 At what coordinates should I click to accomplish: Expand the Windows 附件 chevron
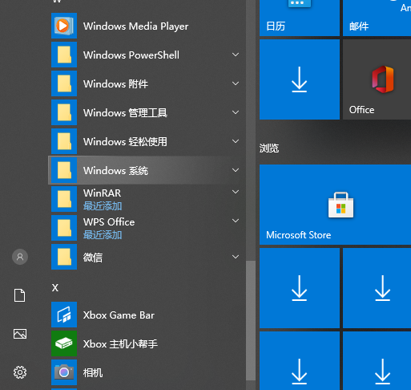[236, 83]
